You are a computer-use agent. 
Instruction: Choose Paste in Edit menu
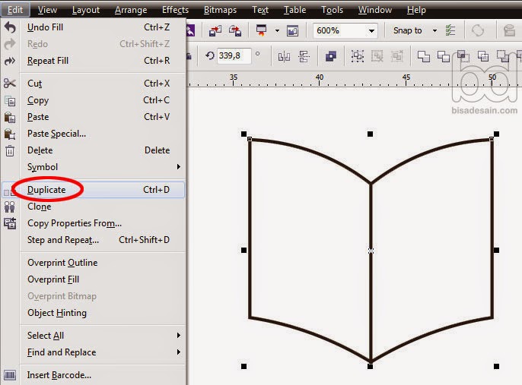click(93, 117)
